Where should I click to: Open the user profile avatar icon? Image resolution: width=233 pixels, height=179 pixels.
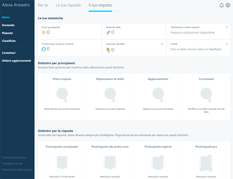tap(228, 5)
